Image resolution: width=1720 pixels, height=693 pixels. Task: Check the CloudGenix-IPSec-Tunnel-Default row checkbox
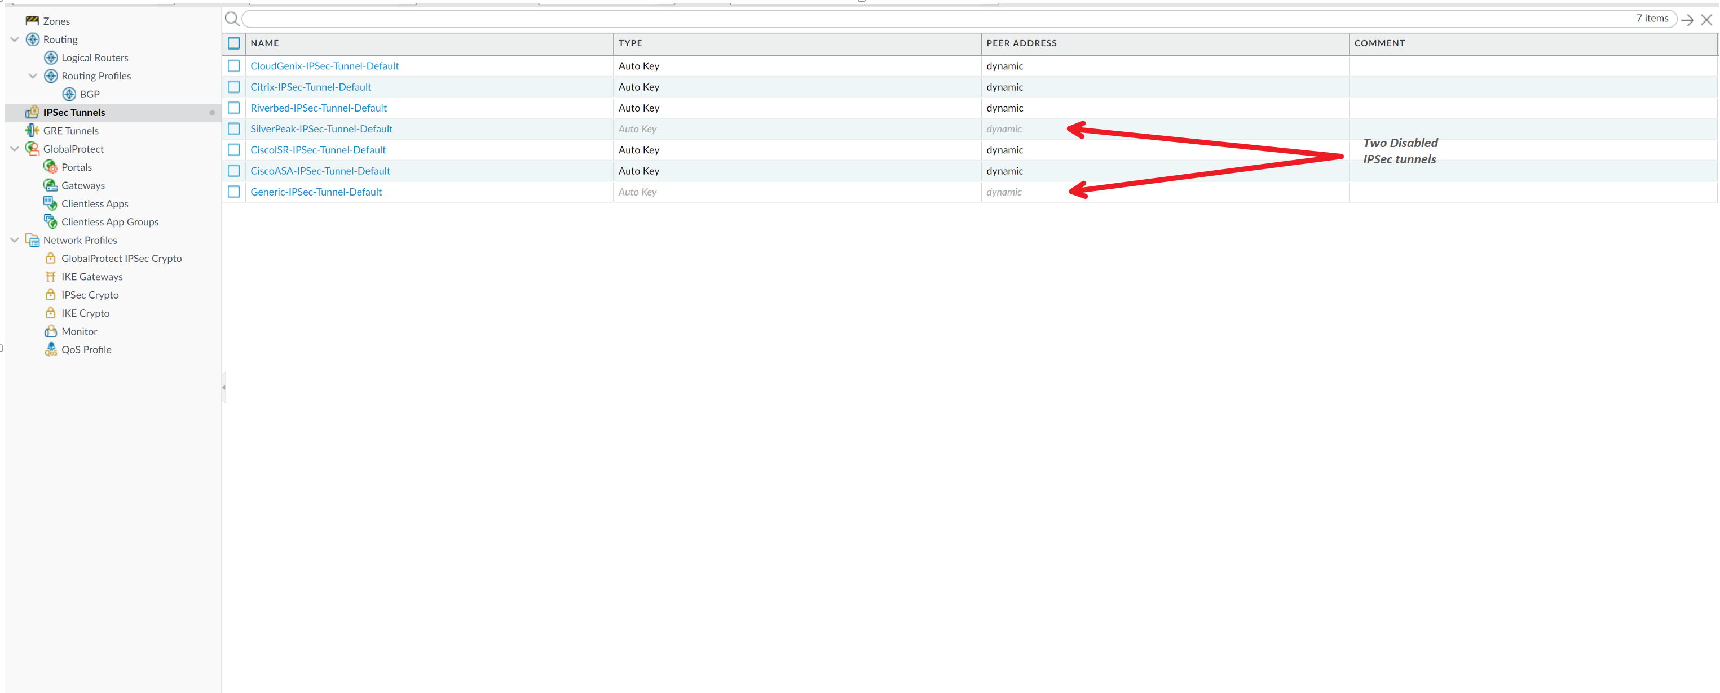pyautogui.click(x=233, y=65)
